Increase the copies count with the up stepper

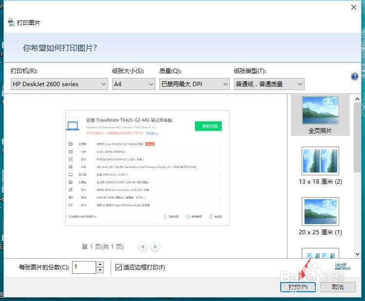(100, 264)
